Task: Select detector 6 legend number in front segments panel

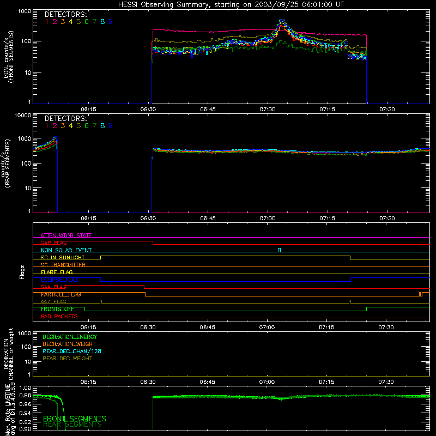Action: tap(87, 22)
